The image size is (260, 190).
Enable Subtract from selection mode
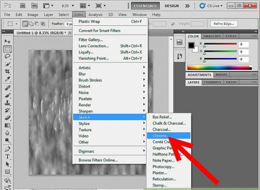click(37, 24)
